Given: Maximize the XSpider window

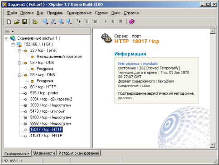Looking at the screenshot, I should [208, 4].
